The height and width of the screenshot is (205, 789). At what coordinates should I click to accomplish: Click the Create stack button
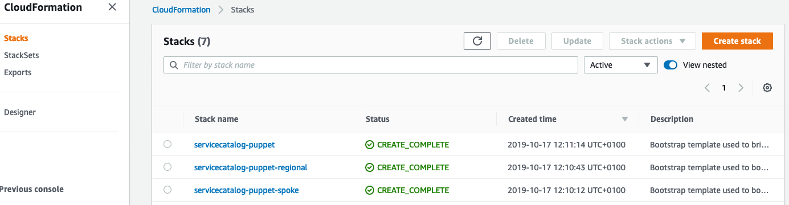click(x=737, y=41)
